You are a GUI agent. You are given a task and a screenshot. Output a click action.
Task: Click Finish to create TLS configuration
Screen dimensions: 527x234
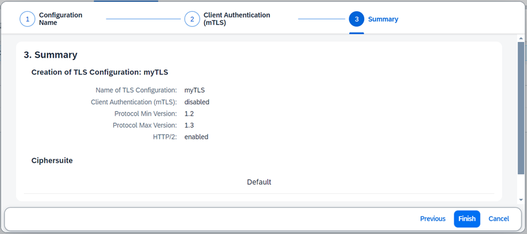[467, 219]
